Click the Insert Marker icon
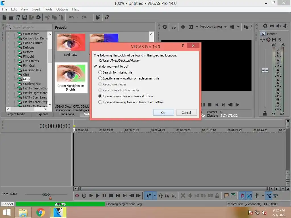 tap(226, 196)
